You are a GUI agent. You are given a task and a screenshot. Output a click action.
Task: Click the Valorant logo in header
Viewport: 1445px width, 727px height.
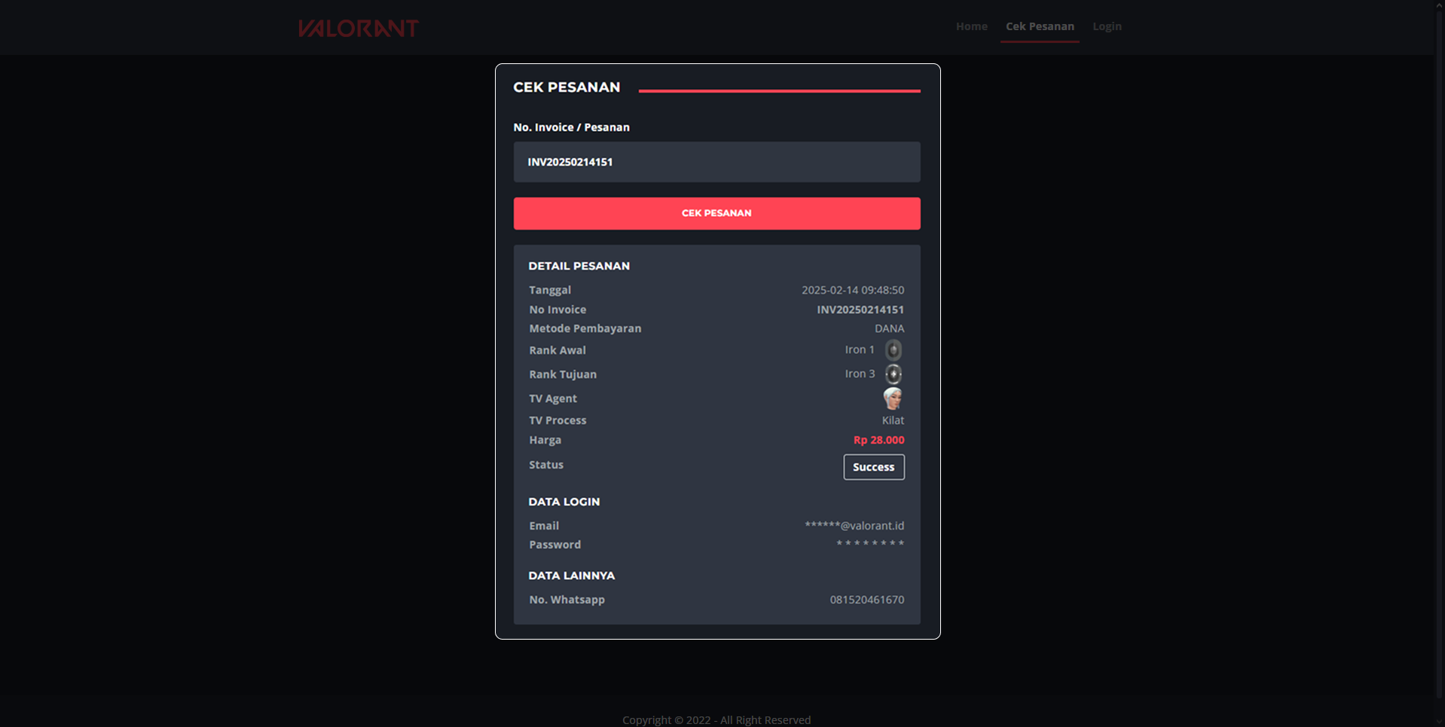[358, 28]
